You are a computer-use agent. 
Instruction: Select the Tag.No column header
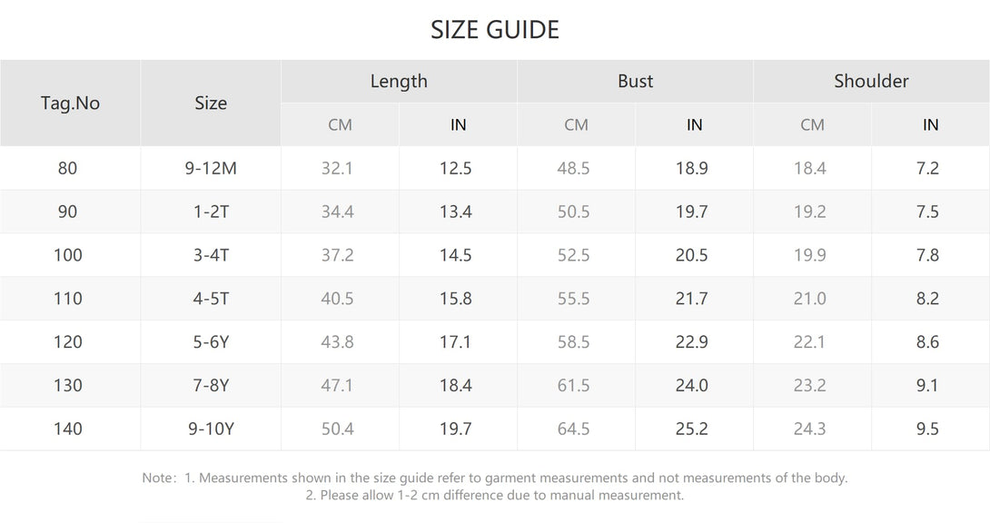70,103
